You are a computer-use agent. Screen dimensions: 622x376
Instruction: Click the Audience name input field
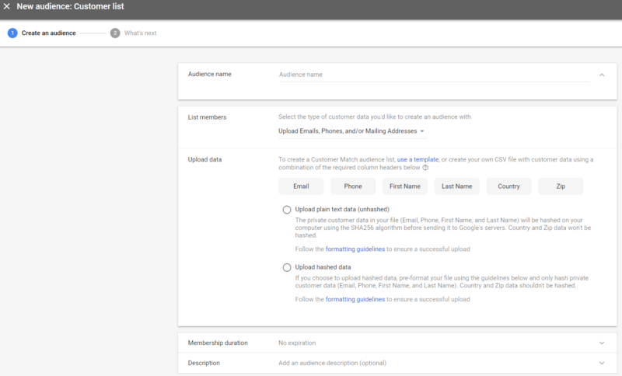click(x=434, y=75)
